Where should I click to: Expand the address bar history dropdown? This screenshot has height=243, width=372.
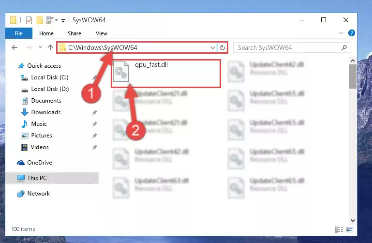point(212,48)
